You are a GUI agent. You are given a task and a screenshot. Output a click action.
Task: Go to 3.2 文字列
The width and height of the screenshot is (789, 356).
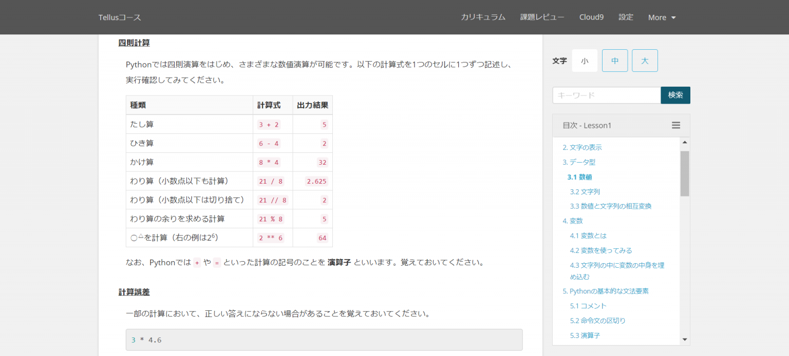(x=585, y=192)
